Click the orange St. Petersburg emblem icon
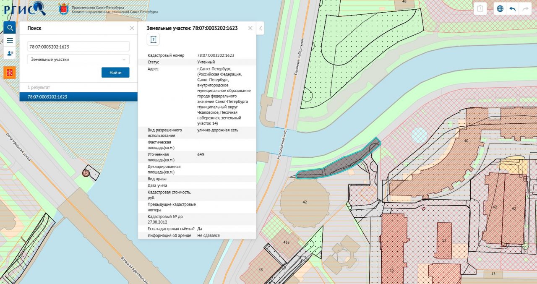 tap(10, 72)
